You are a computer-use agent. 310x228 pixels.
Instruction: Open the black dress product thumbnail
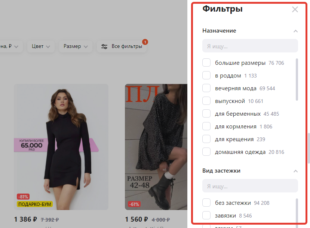coord(61,146)
